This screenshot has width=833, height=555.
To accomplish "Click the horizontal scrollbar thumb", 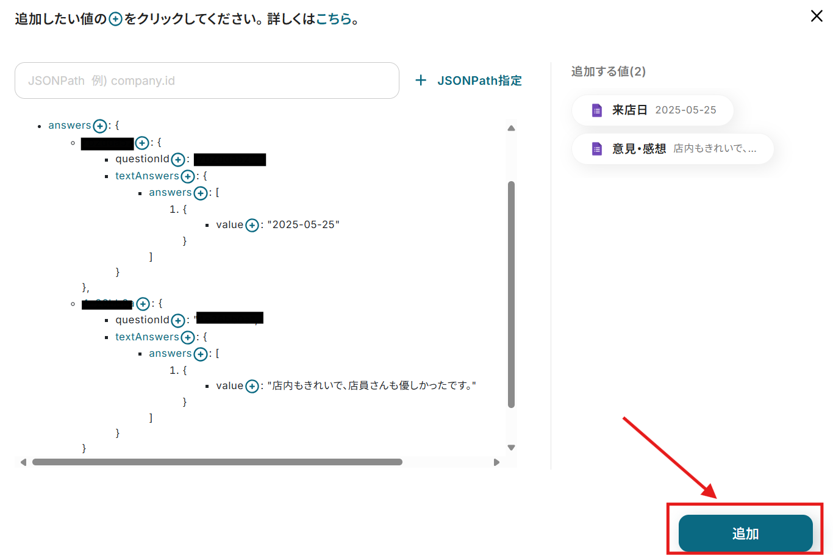I will click(x=217, y=462).
